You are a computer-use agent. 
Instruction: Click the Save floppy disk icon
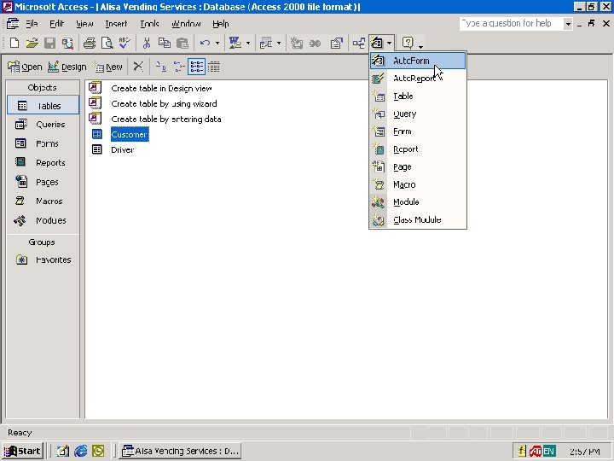[x=49, y=44]
